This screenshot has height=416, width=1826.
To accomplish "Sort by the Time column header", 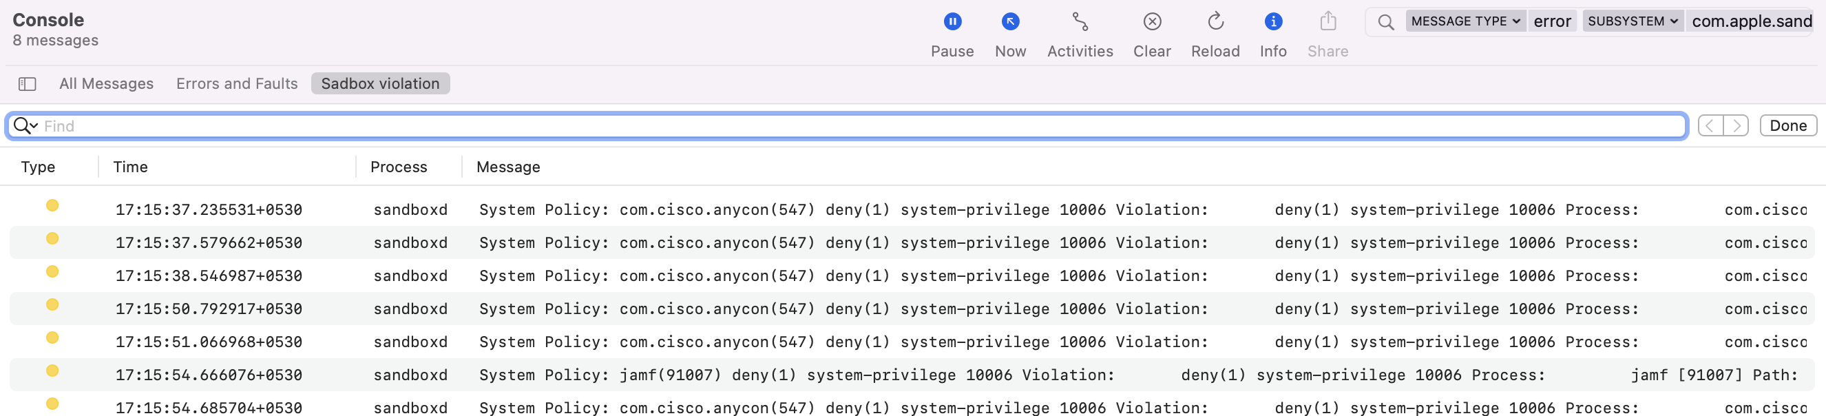I will click(x=130, y=167).
